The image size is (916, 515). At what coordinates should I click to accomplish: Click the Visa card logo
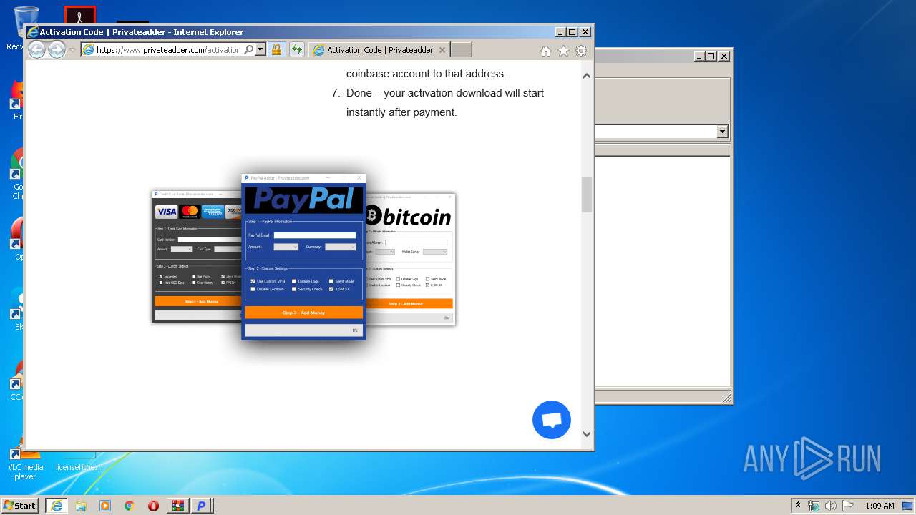(x=166, y=212)
